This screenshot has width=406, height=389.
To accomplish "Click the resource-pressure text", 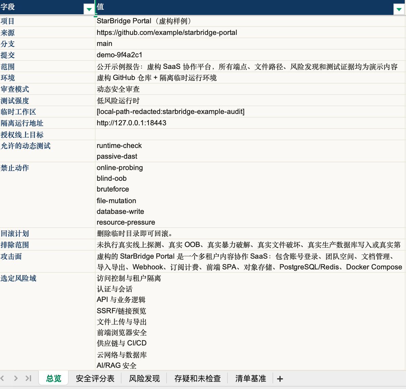I will (x=126, y=222).
